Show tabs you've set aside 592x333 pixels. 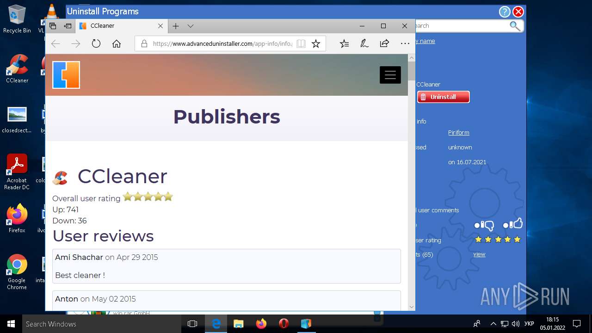[53, 26]
